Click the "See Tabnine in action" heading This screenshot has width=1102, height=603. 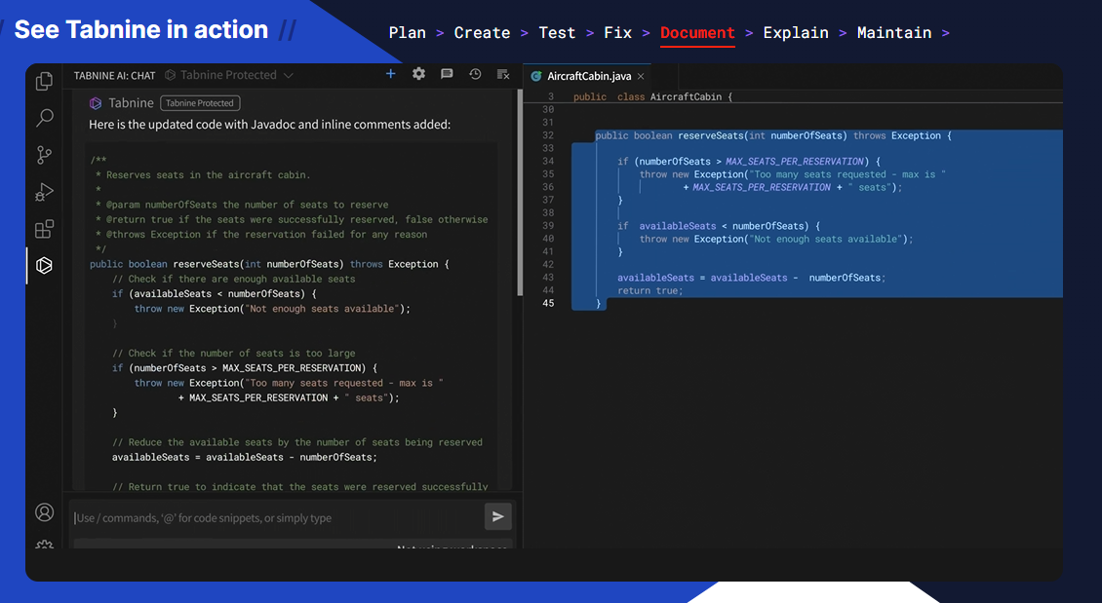(141, 29)
